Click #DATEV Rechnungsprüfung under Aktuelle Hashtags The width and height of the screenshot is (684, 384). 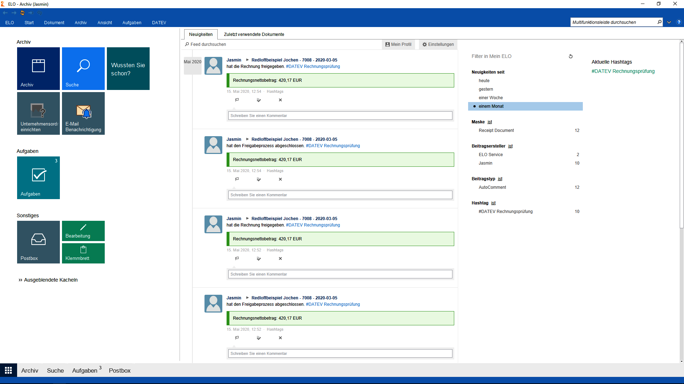[623, 71]
